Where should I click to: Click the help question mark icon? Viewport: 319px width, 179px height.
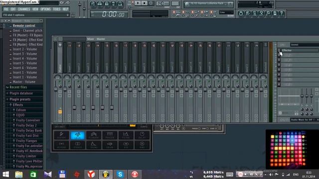coord(282,13)
